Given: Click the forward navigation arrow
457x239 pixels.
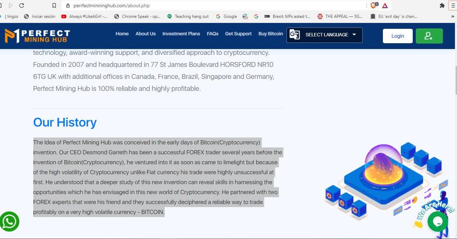Looking at the screenshot, I should pyautogui.click(x=11, y=5).
